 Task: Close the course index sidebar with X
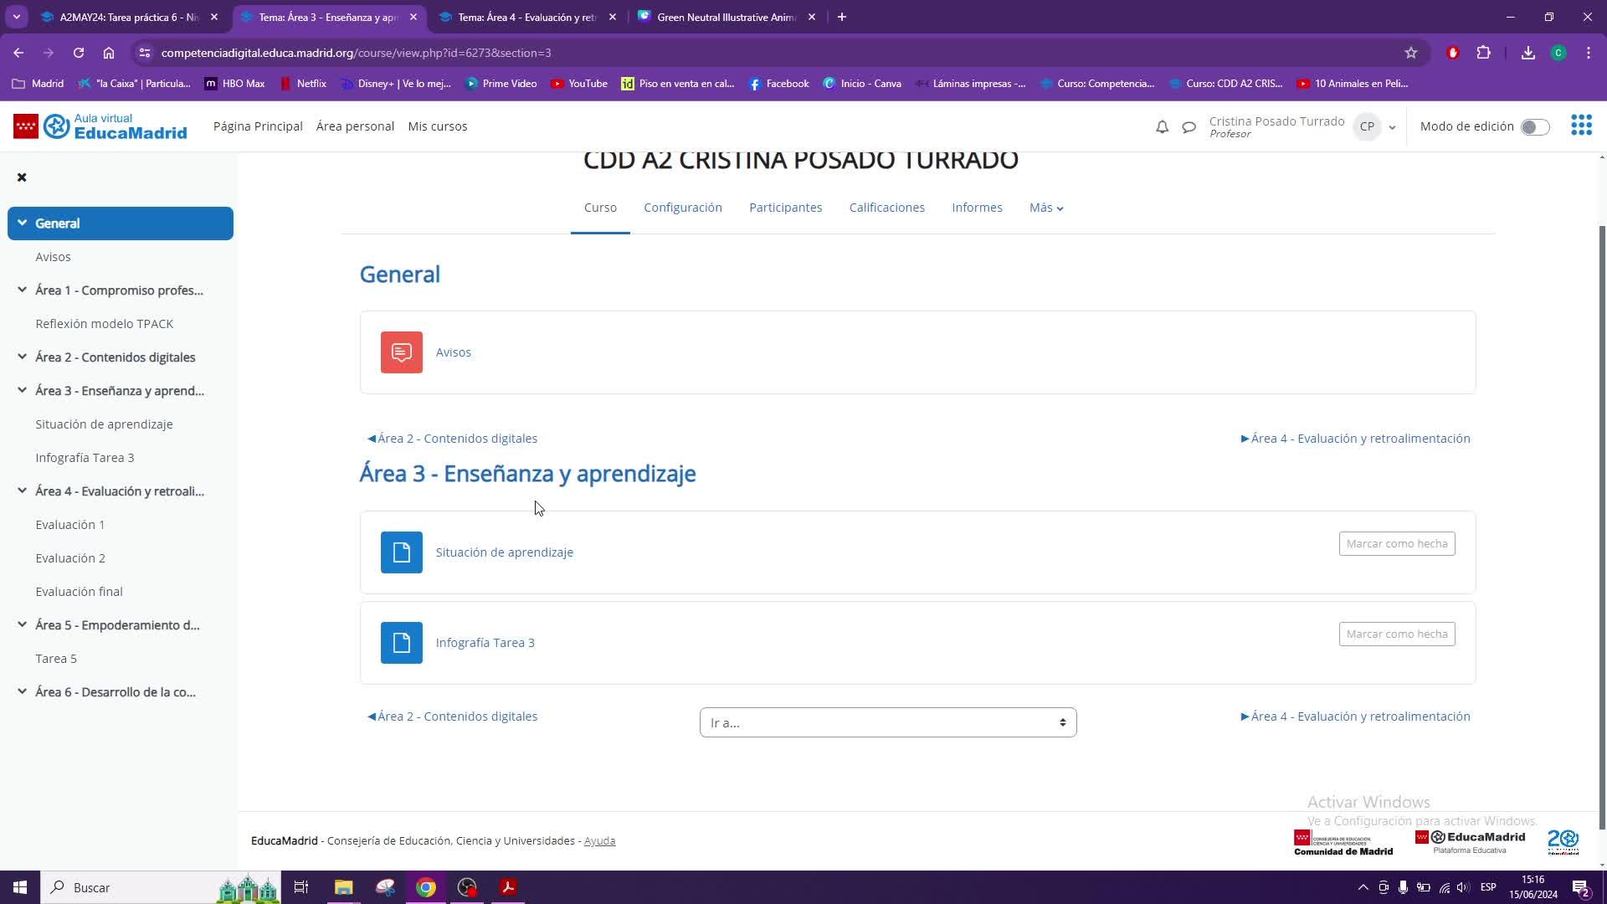(22, 177)
